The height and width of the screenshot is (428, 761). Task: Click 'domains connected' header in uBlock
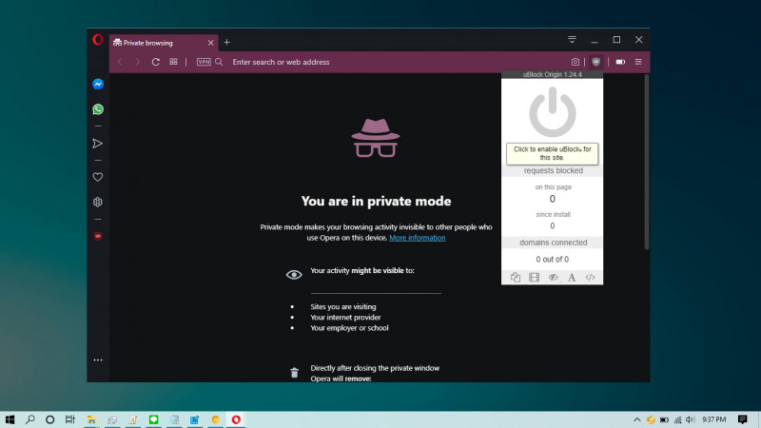(554, 243)
